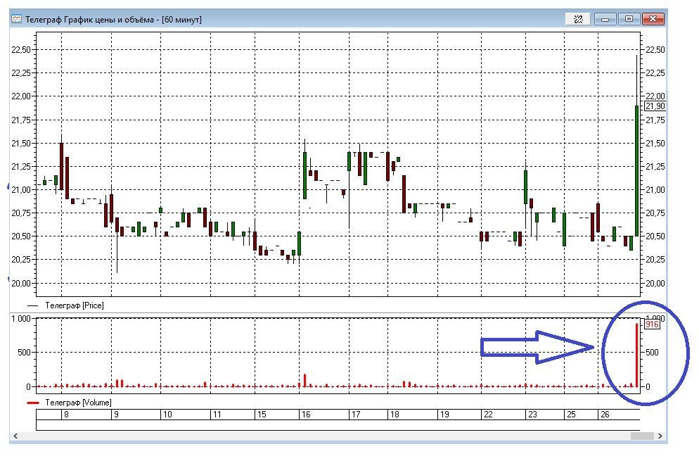Click the horizontal scrollbar thumb

click(x=642, y=436)
